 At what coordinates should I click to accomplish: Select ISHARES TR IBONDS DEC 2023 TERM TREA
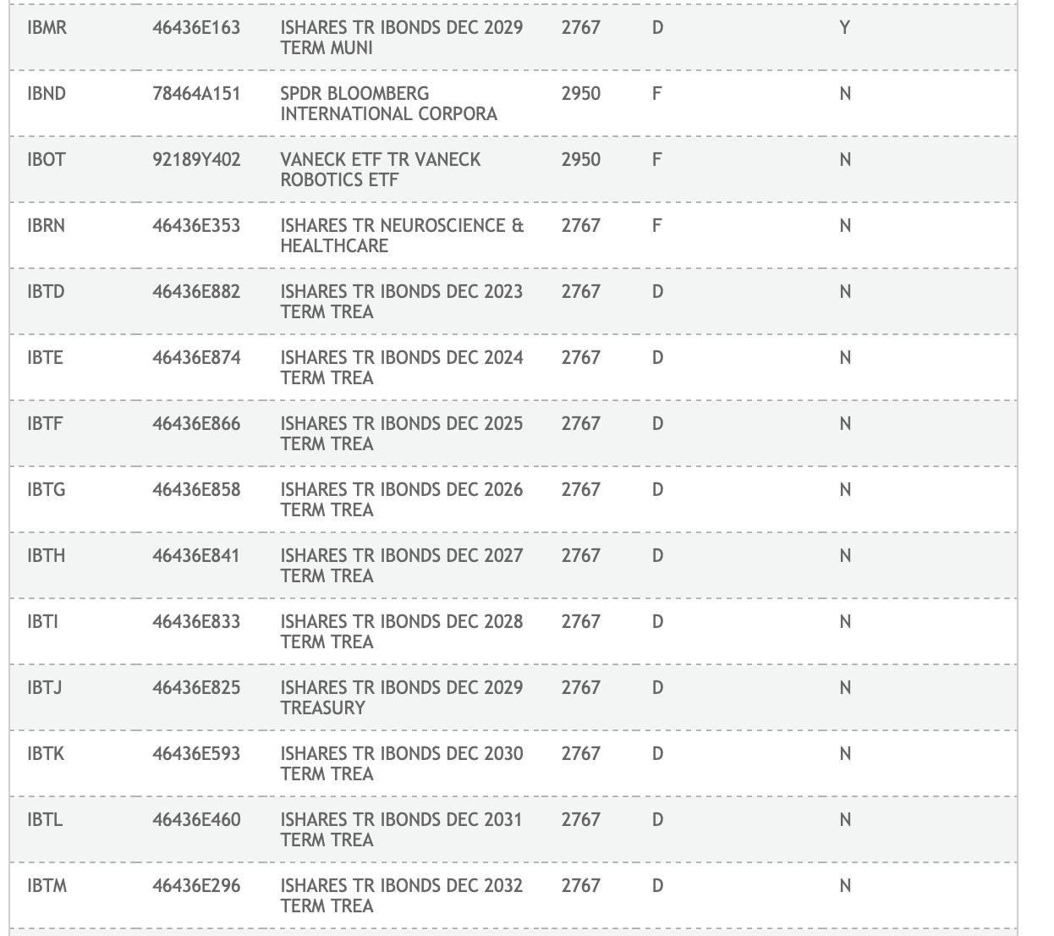[402, 301]
